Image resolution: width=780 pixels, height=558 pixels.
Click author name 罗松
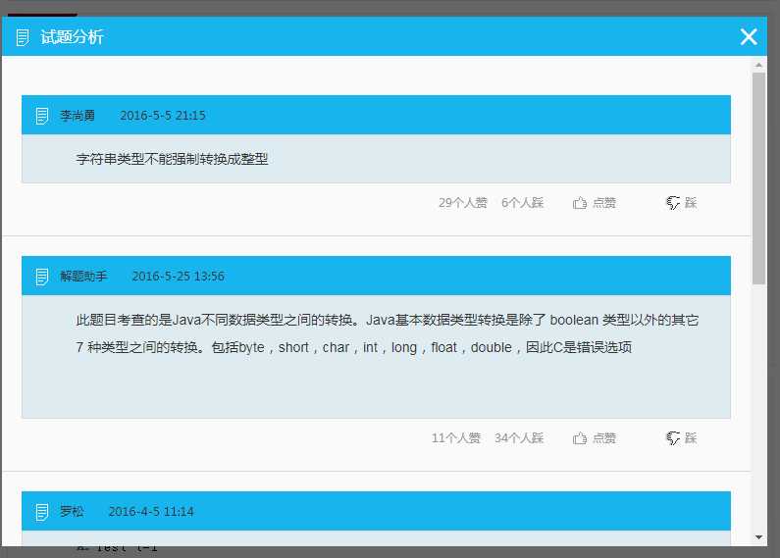tap(73, 512)
